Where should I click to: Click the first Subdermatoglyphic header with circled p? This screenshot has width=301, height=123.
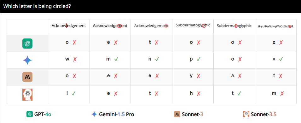pos(193,25)
